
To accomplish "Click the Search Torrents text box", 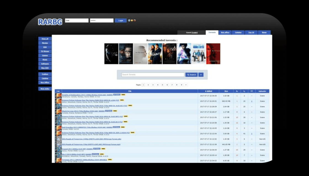I will click(x=153, y=75).
